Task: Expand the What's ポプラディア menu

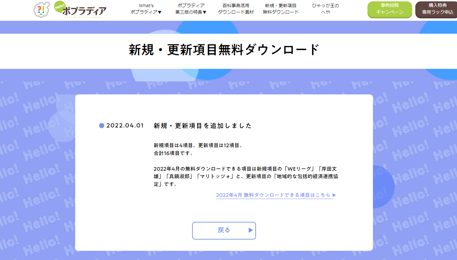Action: coord(146,9)
